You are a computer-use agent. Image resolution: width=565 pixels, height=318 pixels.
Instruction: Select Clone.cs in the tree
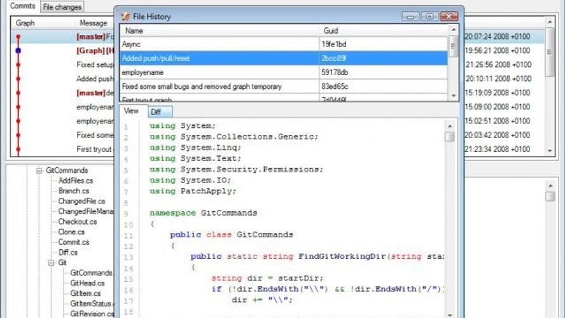tap(71, 232)
